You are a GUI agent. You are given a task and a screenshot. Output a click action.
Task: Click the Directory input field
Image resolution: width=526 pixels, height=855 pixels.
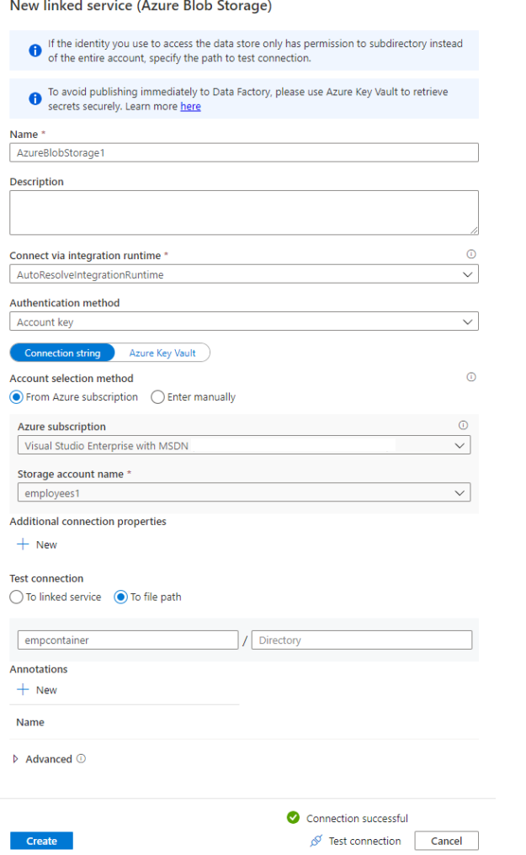(x=361, y=640)
